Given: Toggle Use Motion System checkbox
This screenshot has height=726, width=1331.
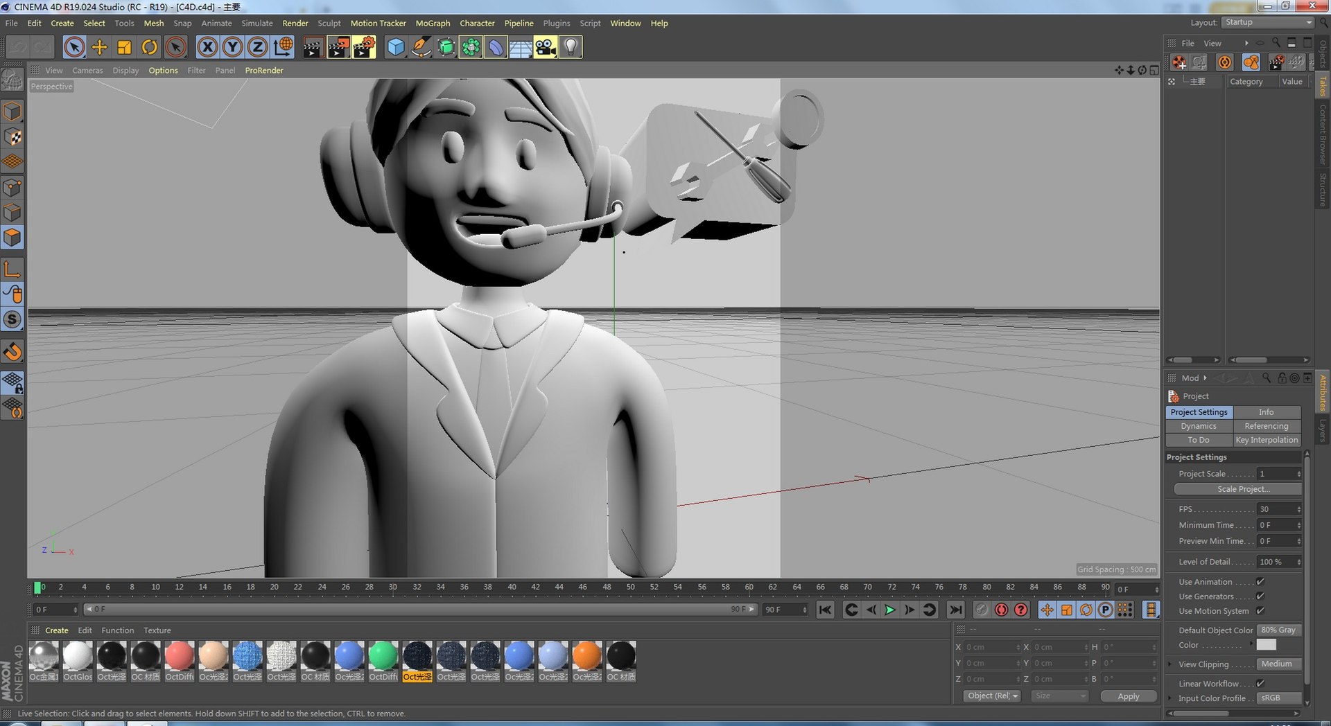Looking at the screenshot, I should click(1260, 611).
